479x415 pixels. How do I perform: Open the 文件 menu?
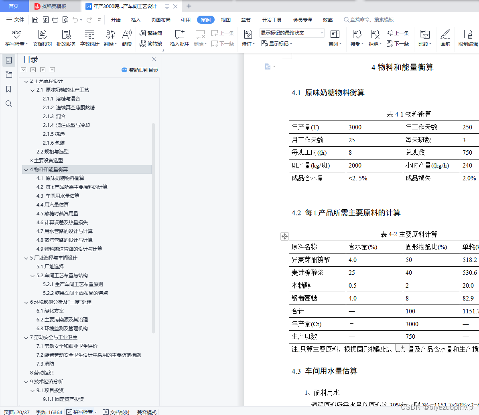click(x=15, y=20)
